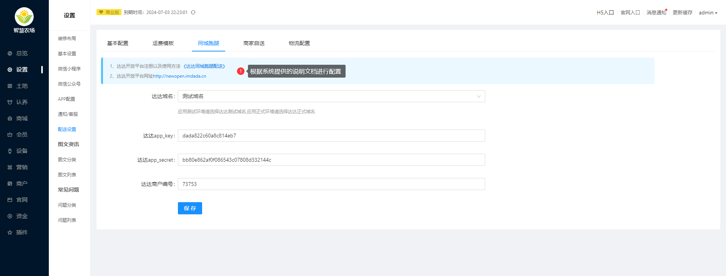Click the 商城 sidebar icon
The height and width of the screenshot is (276, 726).
point(10,119)
